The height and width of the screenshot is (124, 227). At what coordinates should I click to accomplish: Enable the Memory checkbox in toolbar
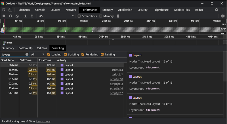point(100,16)
